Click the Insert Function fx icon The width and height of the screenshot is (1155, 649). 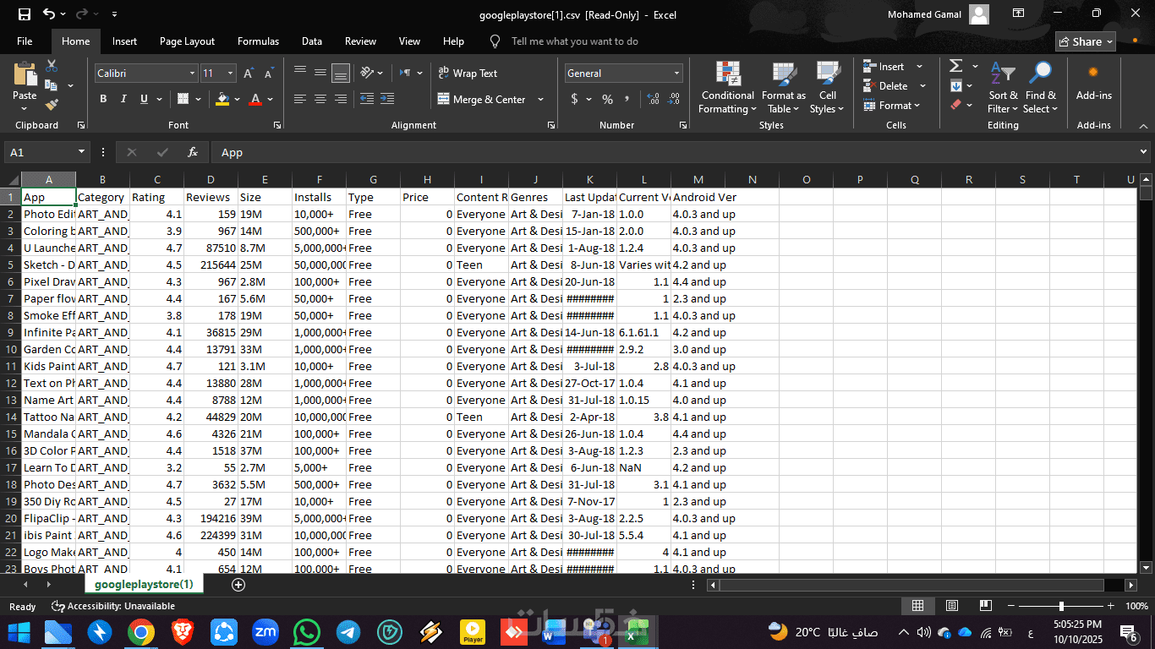click(x=193, y=152)
